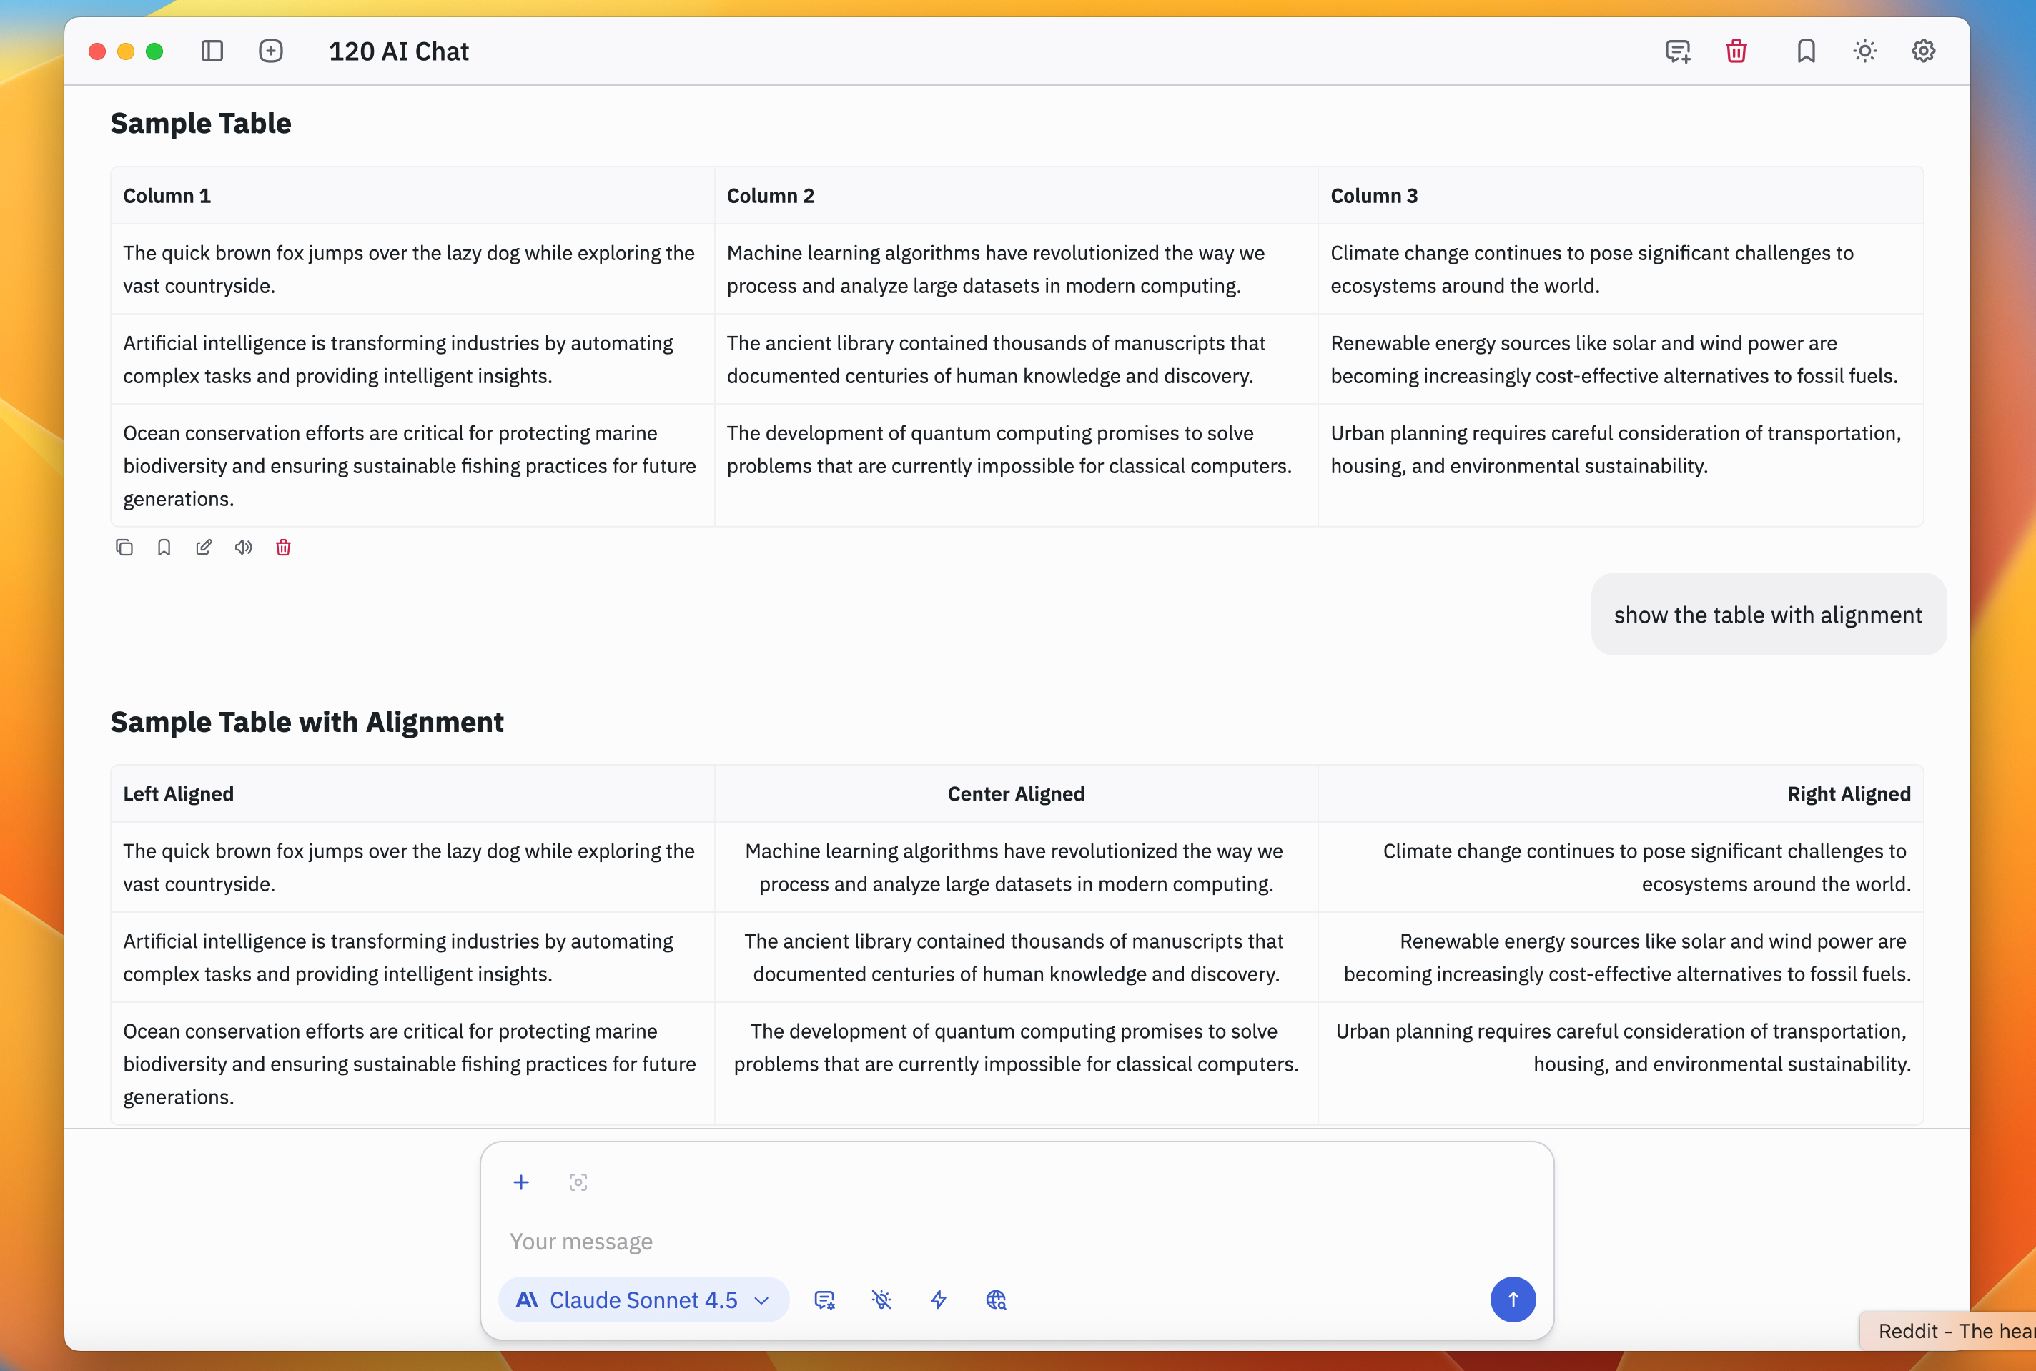This screenshot has width=2036, height=1371.
Task: Delete the Sample Table message
Action: [283, 548]
